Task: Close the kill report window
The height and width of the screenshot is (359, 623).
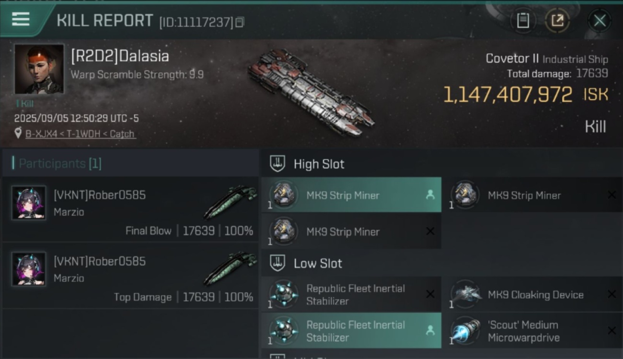Action: (600, 21)
